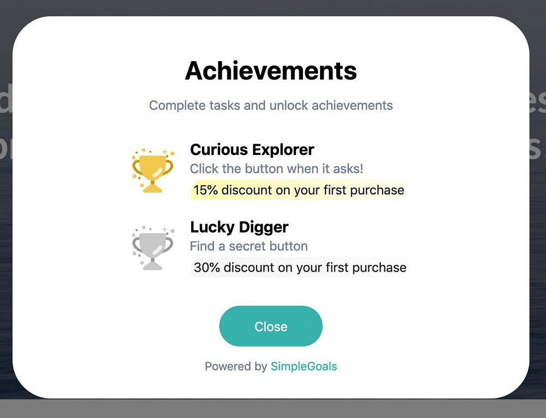Image resolution: width=546 pixels, height=418 pixels.
Task: Select the Curious Explorer achievement title
Action: pyautogui.click(x=252, y=150)
